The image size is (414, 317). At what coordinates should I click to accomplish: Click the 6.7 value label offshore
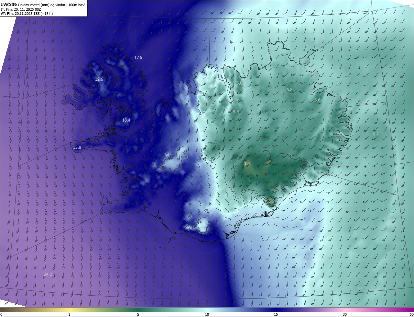click(376, 134)
